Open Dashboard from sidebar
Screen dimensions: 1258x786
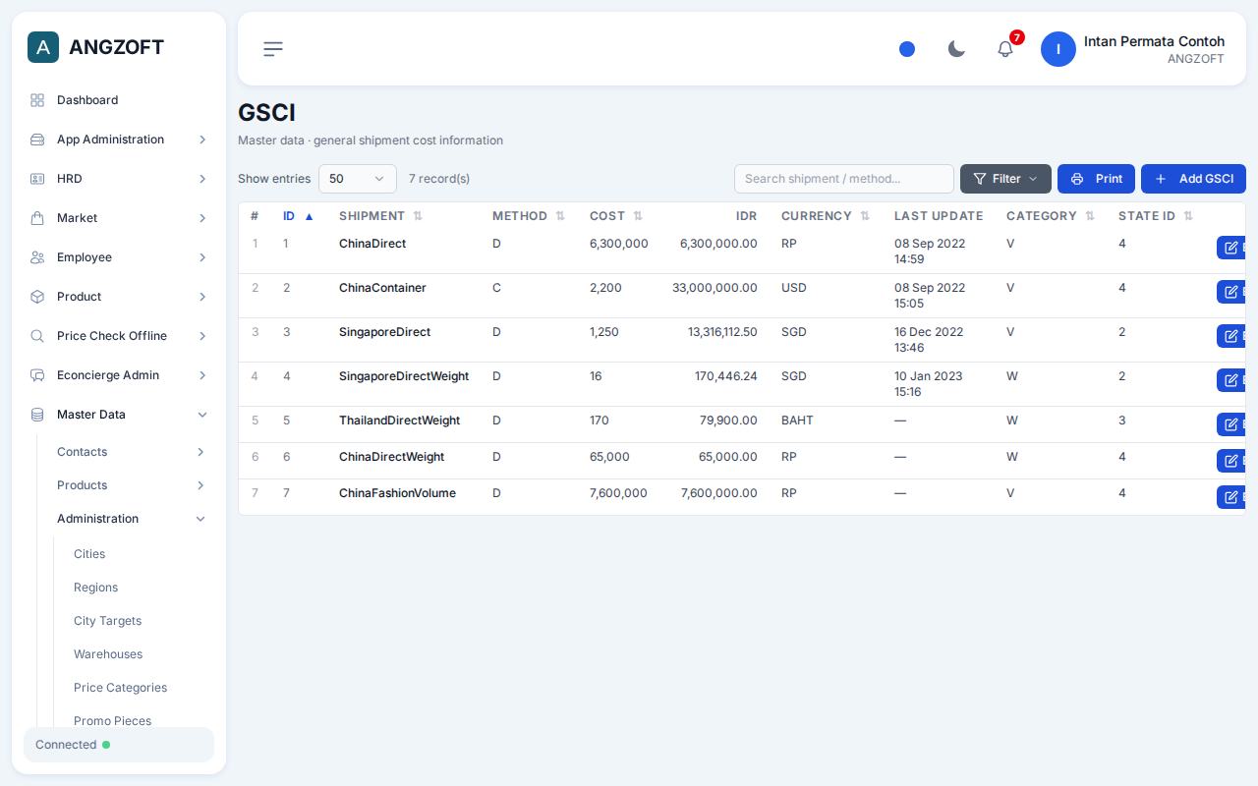click(x=119, y=100)
